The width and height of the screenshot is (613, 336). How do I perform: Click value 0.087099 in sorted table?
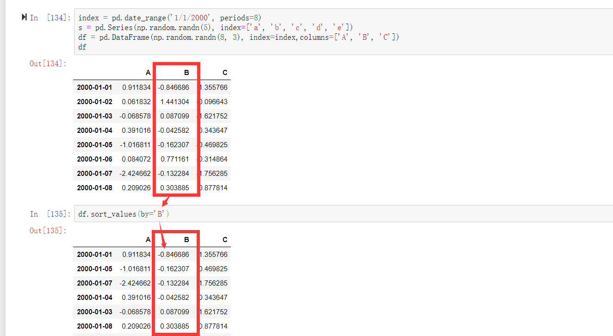[175, 311]
